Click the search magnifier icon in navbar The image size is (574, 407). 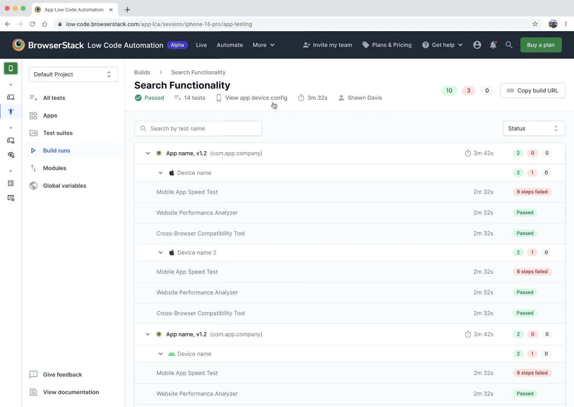[x=509, y=45]
